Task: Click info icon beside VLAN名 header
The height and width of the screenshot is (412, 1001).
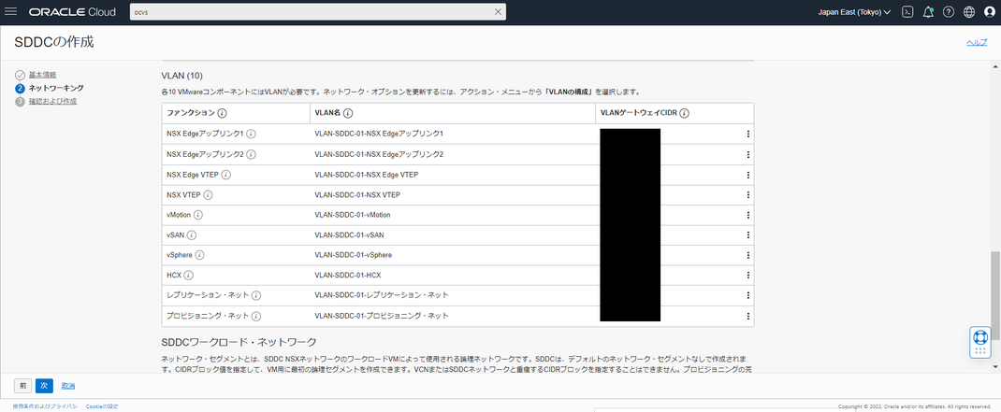Action: [x=348, y=114]
